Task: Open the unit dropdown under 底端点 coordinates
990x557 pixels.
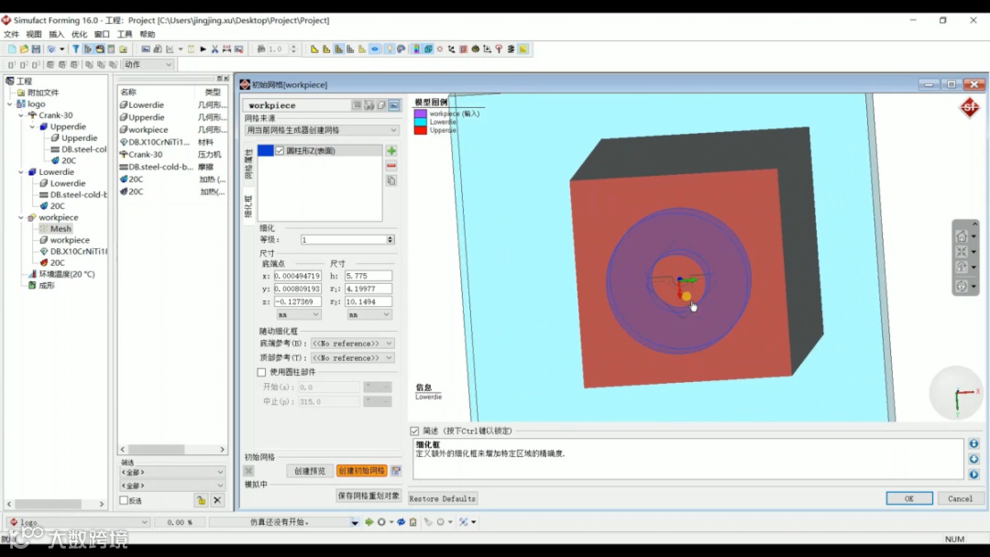Action: coord(299,315)
